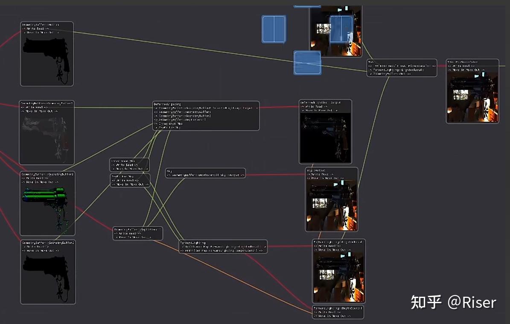This screenshot has height=324, width=510.
Task: Select ForwardLighting::LightingResult input row in TAA pass
Action: (x=396, y=69)
